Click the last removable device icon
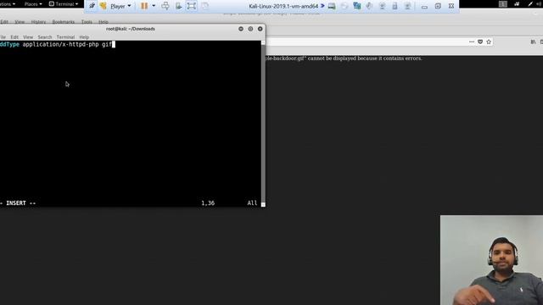 point(407,6)
